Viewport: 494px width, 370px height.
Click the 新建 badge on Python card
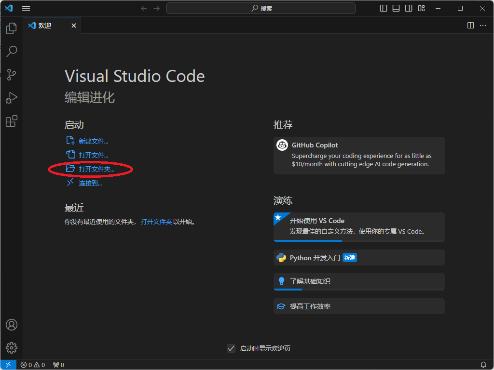pyautogui.click(x=349, y=258)
